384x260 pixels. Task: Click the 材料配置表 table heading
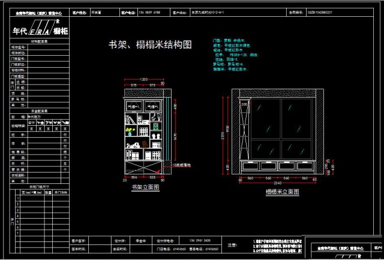(40, 41)
